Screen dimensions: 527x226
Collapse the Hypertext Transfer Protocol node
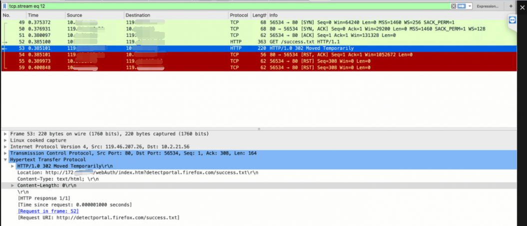(x=5, y=160)
